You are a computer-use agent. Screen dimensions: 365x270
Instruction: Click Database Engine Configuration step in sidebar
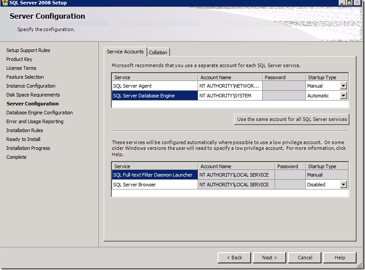click(39, 113)
